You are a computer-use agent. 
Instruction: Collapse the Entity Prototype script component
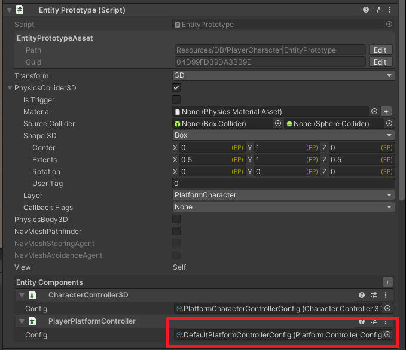[x=10, y=10]
